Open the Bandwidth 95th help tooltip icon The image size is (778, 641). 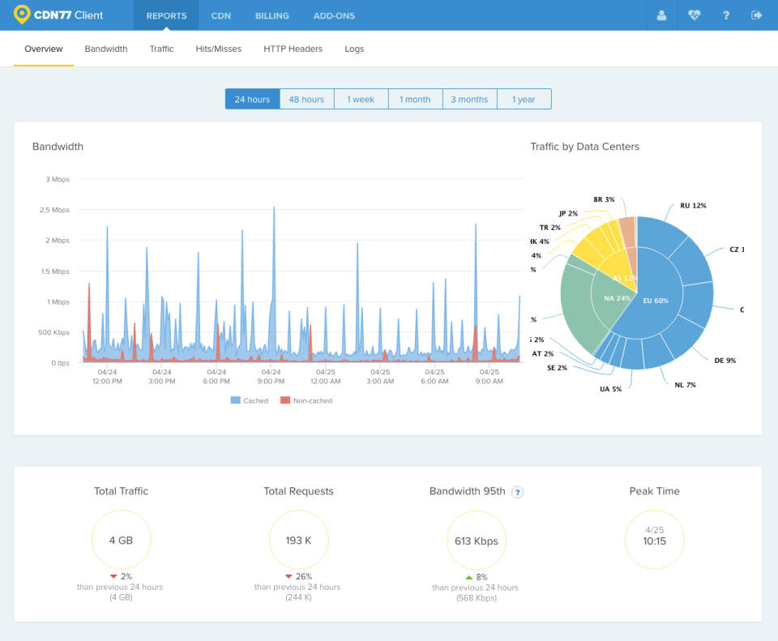pos(517,492)
